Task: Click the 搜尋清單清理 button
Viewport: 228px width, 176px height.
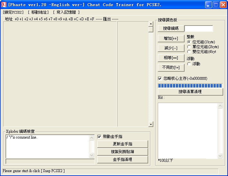Action: tap(190, 92)
